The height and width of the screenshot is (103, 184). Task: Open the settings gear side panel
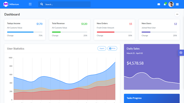pyautogui.click(x=181, y=53)
